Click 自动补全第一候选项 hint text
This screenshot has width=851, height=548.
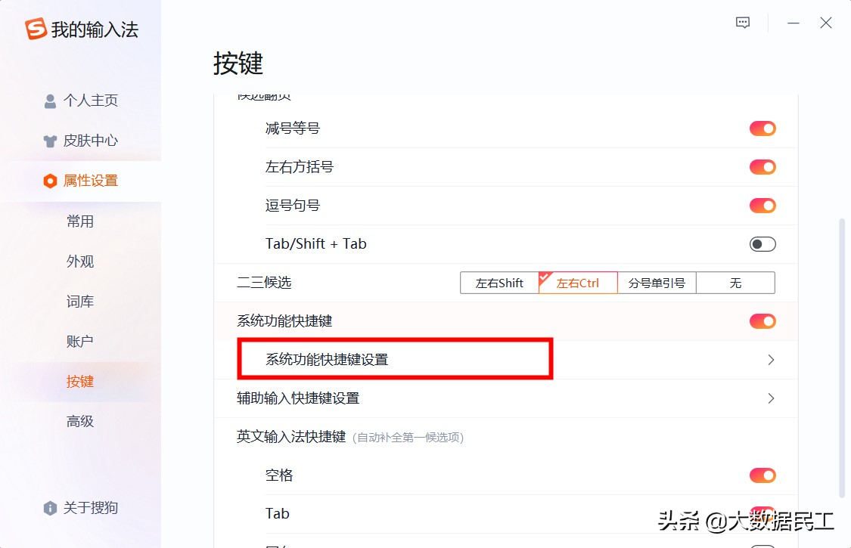pyautogui.click(x=408, y=438)
